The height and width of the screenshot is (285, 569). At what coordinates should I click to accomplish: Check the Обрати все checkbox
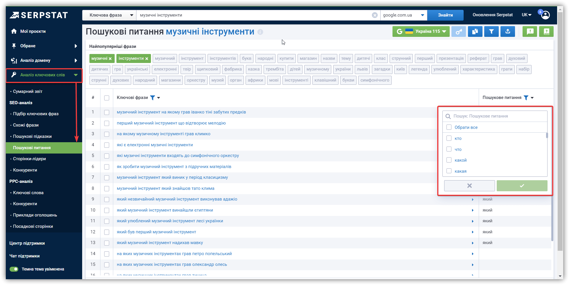click(449, 127)
